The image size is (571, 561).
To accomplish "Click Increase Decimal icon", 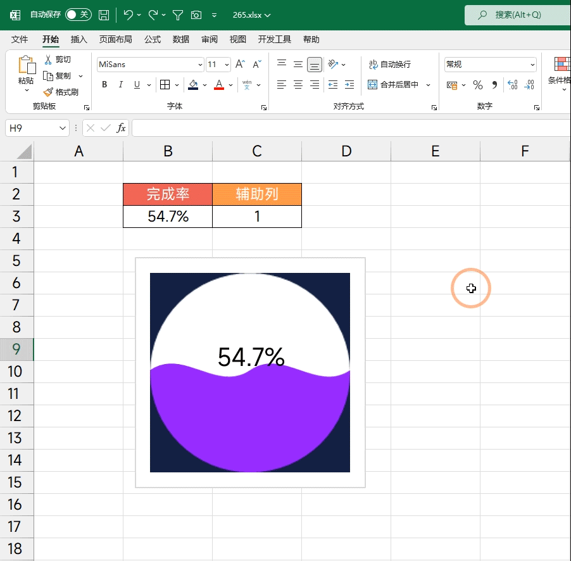I will click(512, 85).
